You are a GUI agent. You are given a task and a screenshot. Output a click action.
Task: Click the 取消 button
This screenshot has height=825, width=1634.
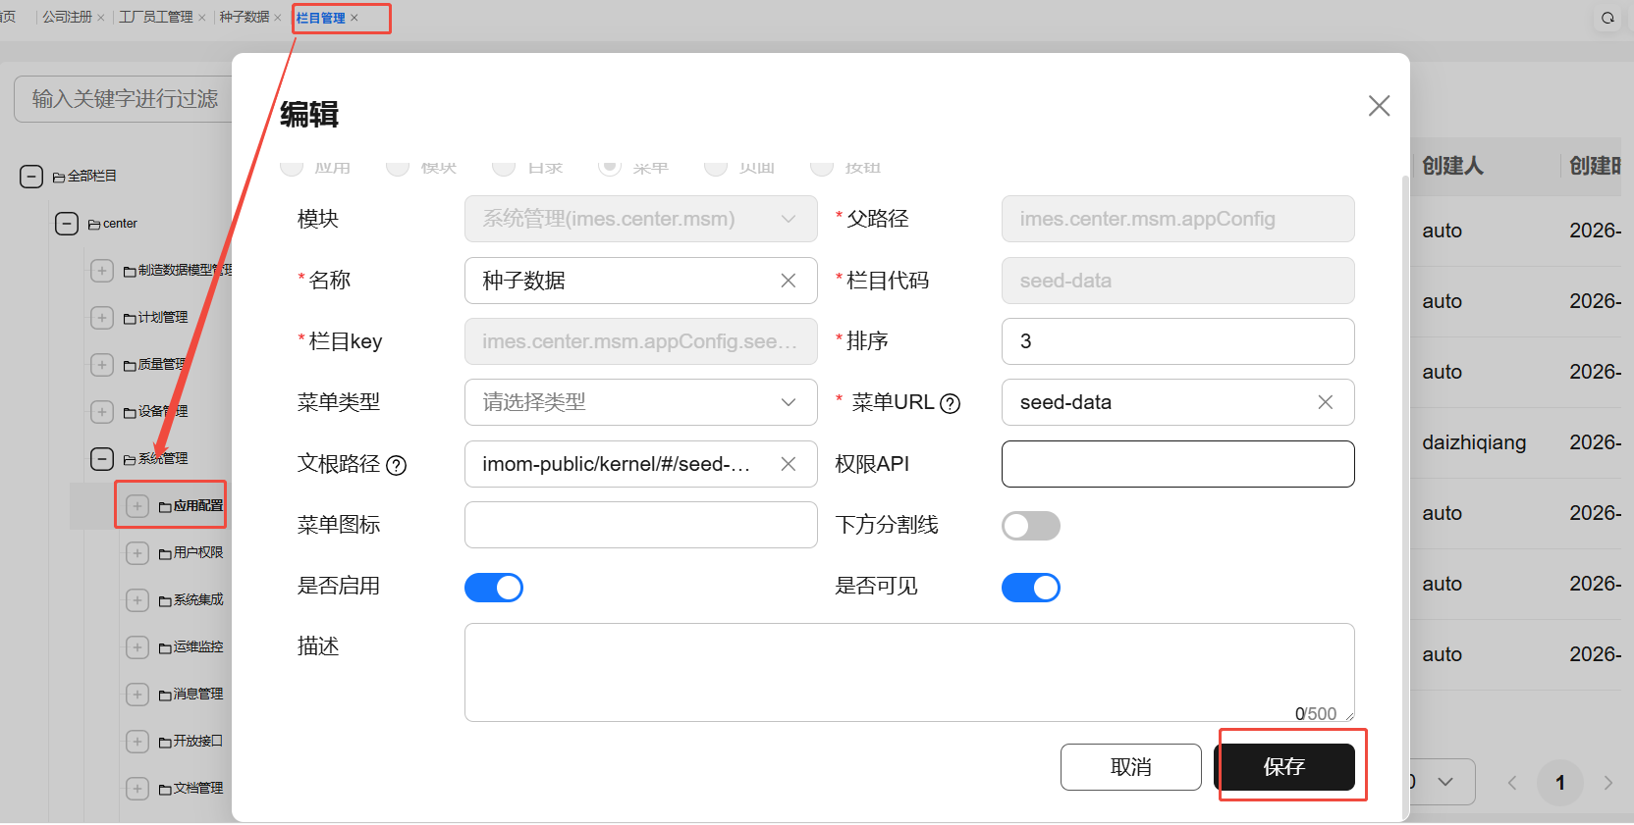pos(1131,767)
